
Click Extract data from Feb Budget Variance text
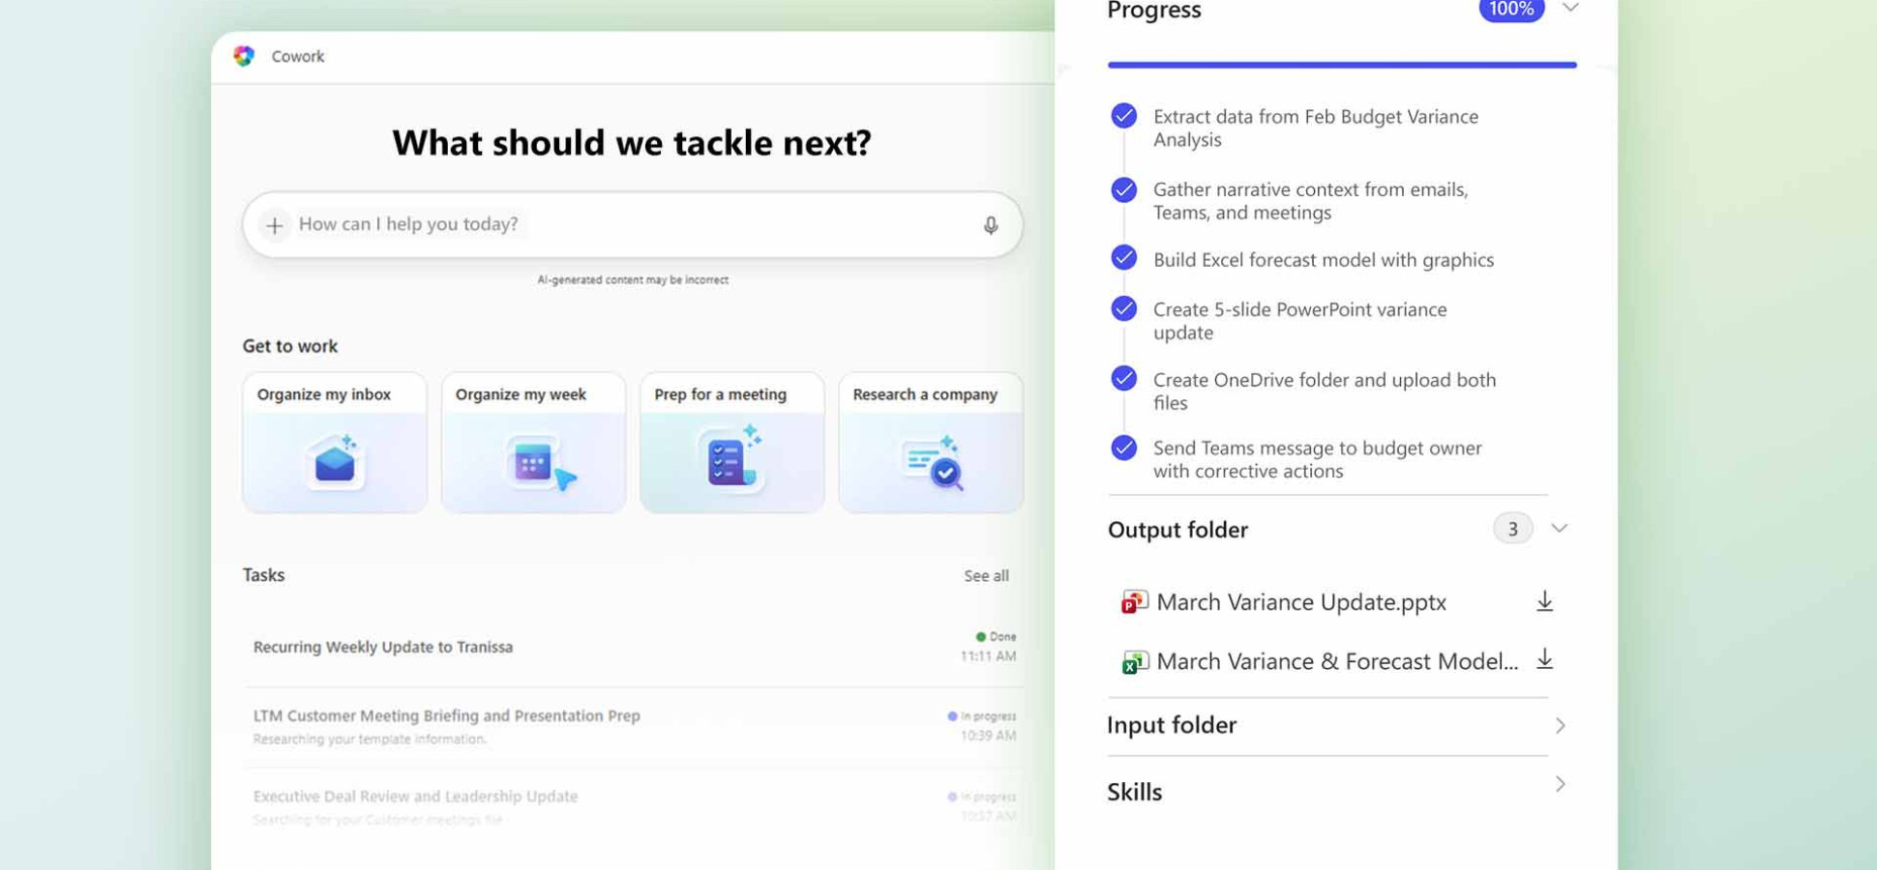pyautogui.click(x=1316, y=128)
